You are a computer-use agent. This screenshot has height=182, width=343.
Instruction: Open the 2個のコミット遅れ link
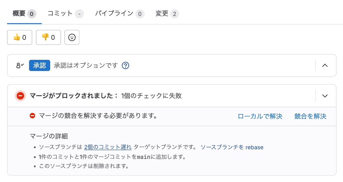[108, 147]
